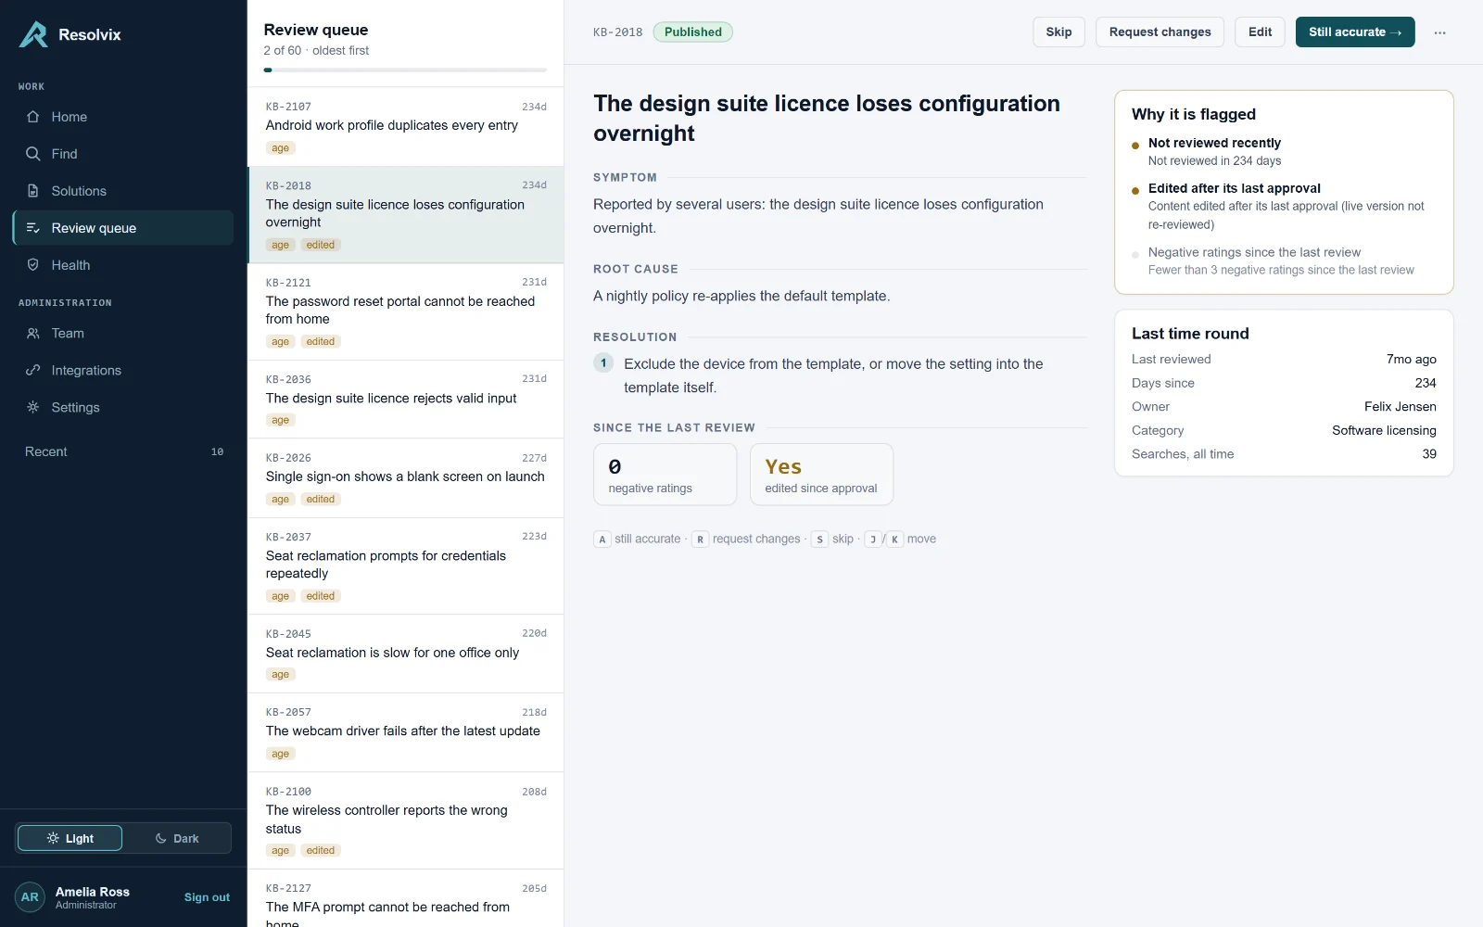The width and height of the screenshot is (1483, 927).
Task: Open the more options ellipsis menu
Action: [1439, 32]
